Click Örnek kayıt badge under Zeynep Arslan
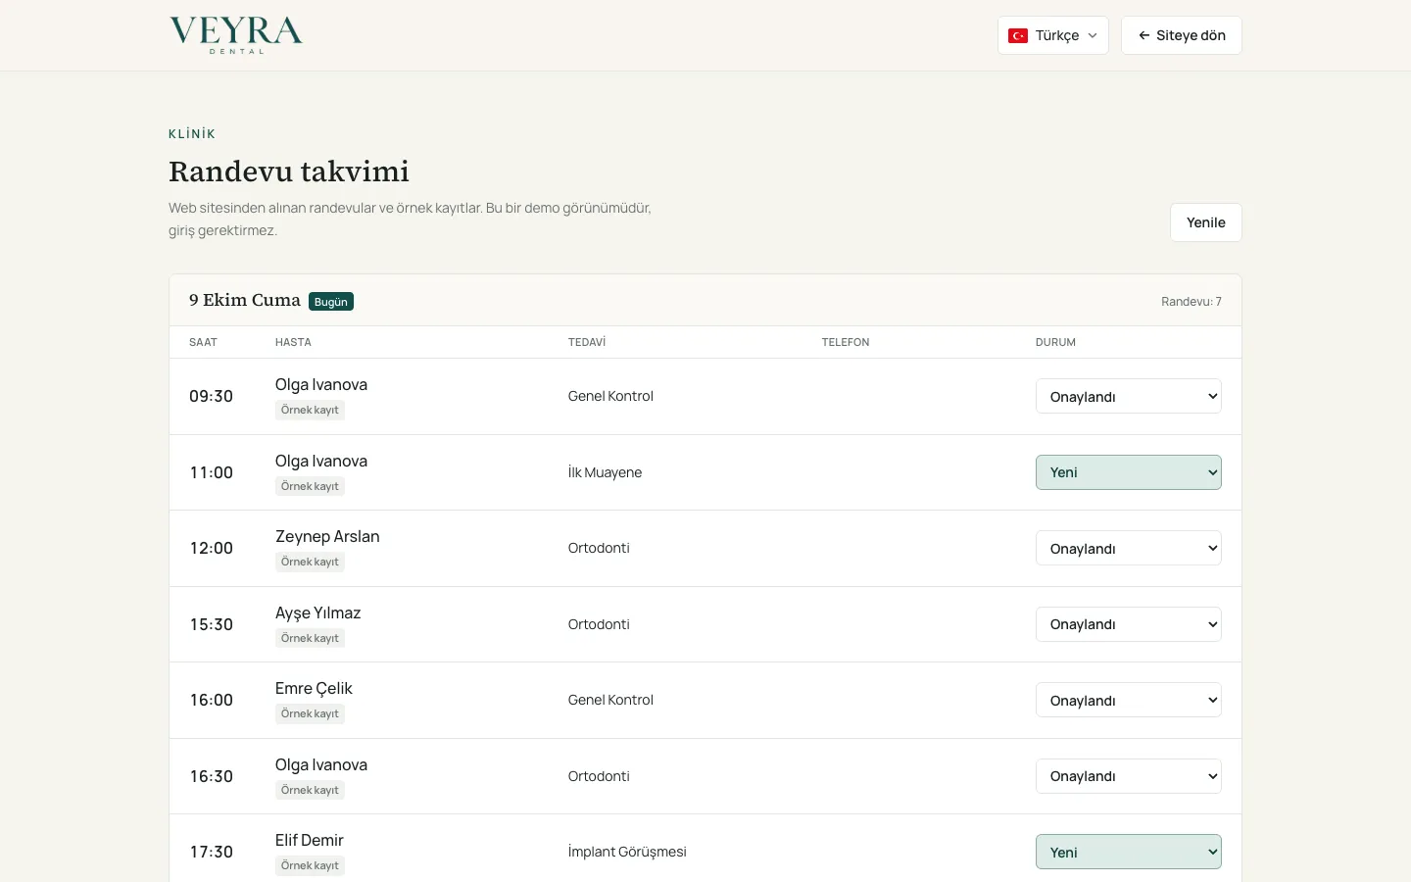The height and width of the screenshot is (882, 1411). pyautogui.click(x=310, y=562)
